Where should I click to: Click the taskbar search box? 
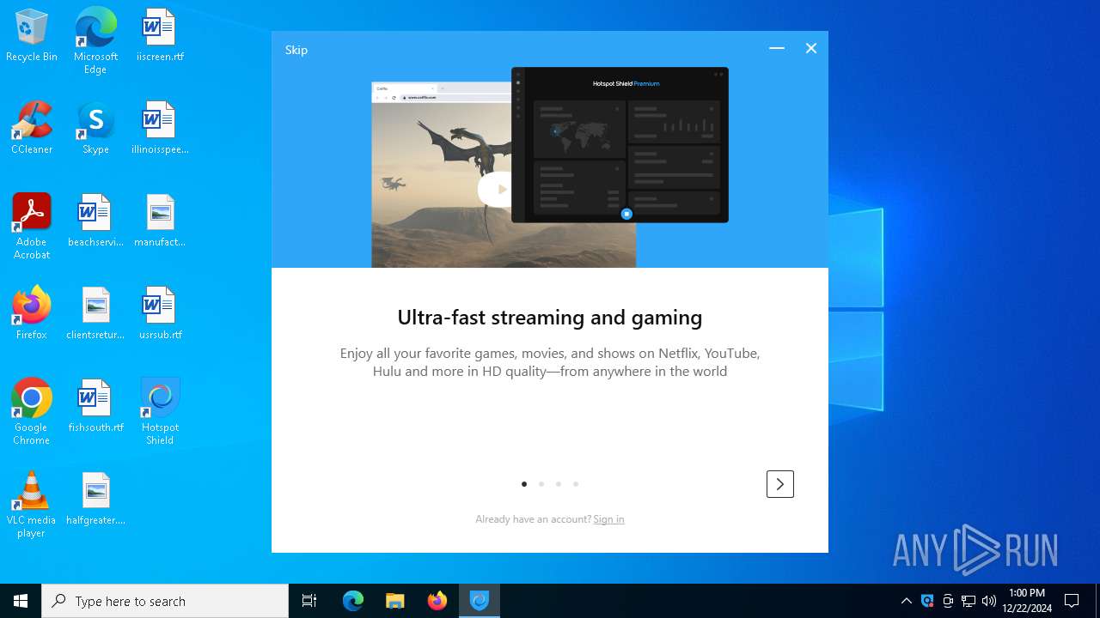click(165, 601)
